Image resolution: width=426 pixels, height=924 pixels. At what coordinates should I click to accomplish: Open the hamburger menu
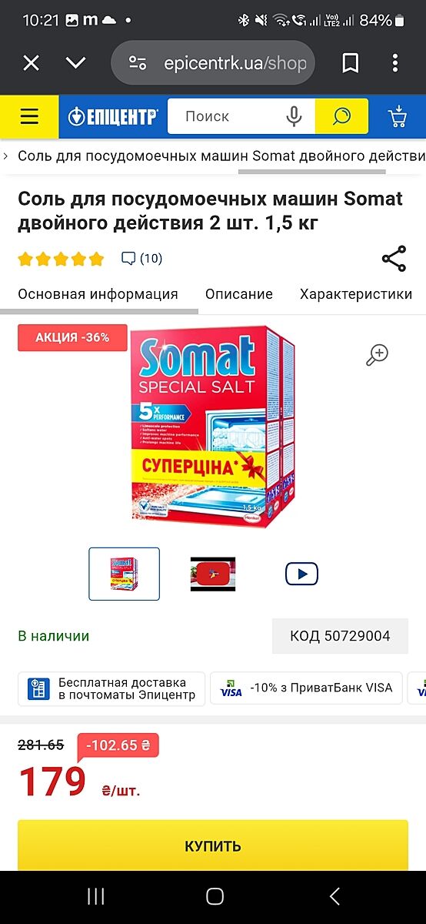point(29,117)
